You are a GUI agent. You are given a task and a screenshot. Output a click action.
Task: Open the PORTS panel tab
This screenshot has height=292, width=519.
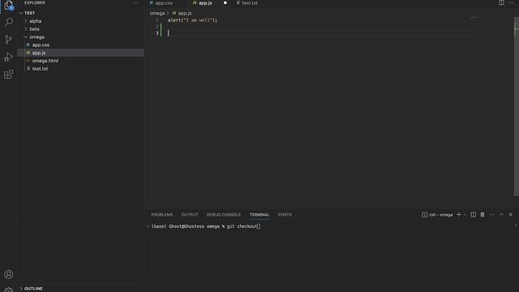[x=285, y=215]
